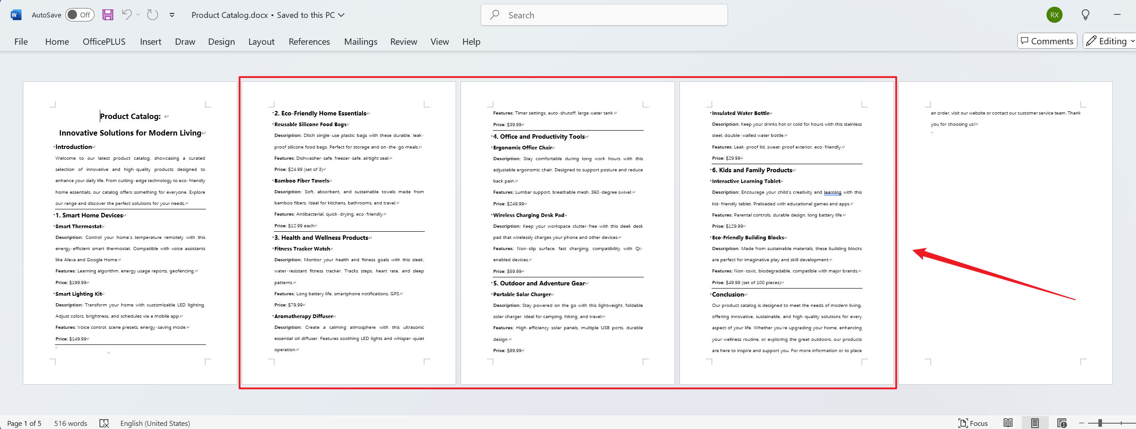Click the Undo arrow icon
This screenshot has width=1136, height=429.
127,15
